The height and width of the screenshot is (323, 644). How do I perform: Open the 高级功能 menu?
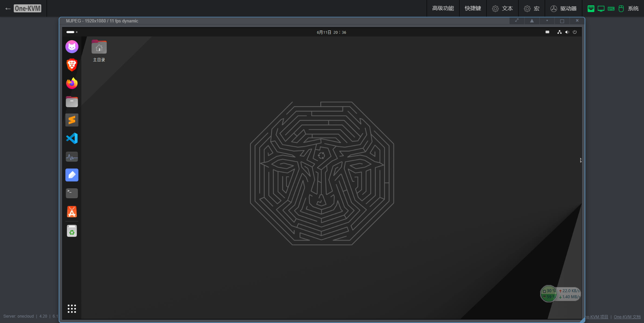coord(443,8)
